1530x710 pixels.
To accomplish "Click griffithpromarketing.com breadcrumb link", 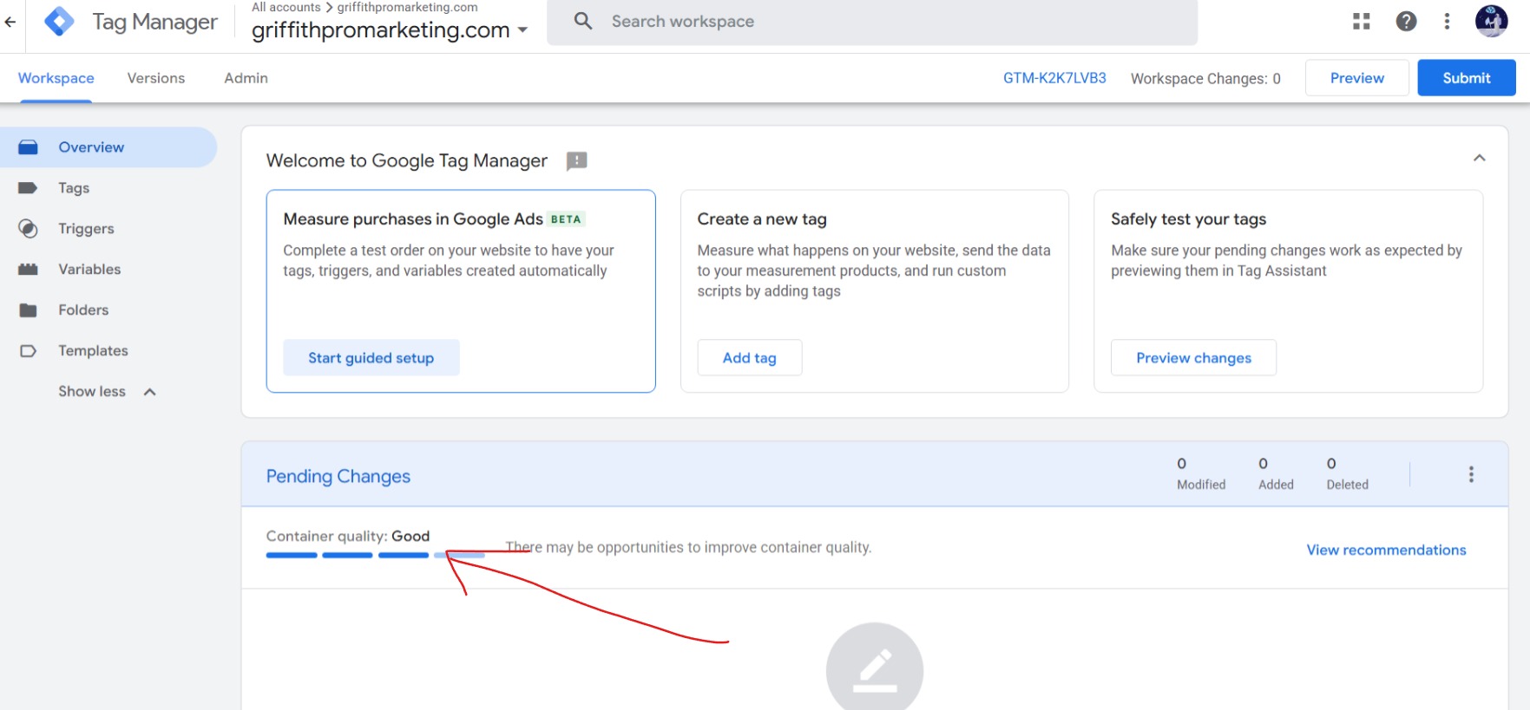I will point(407,7).
